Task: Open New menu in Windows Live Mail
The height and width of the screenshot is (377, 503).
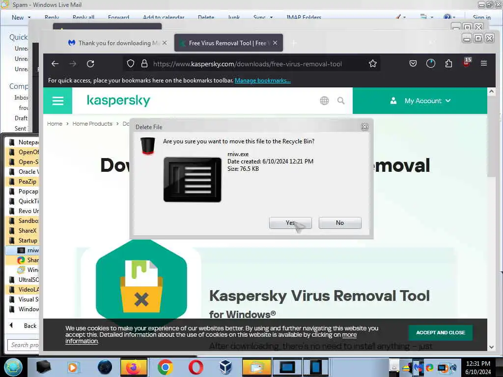Action: [21, 18]
